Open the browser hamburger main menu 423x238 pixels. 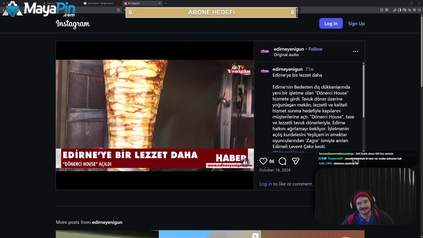(419, 10)
